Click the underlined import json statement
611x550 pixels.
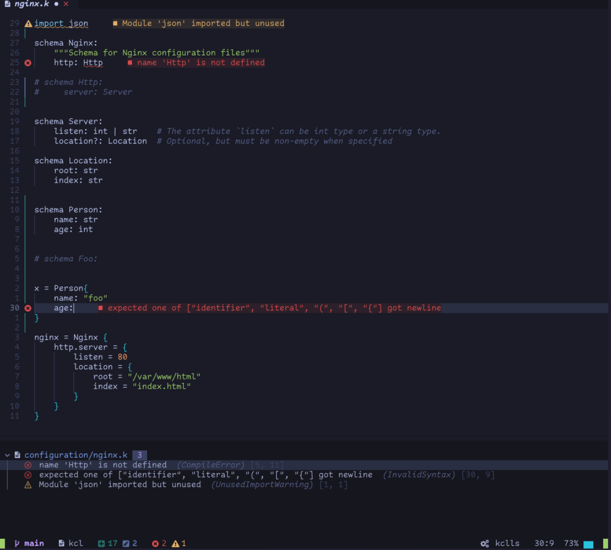coord(61,23)
